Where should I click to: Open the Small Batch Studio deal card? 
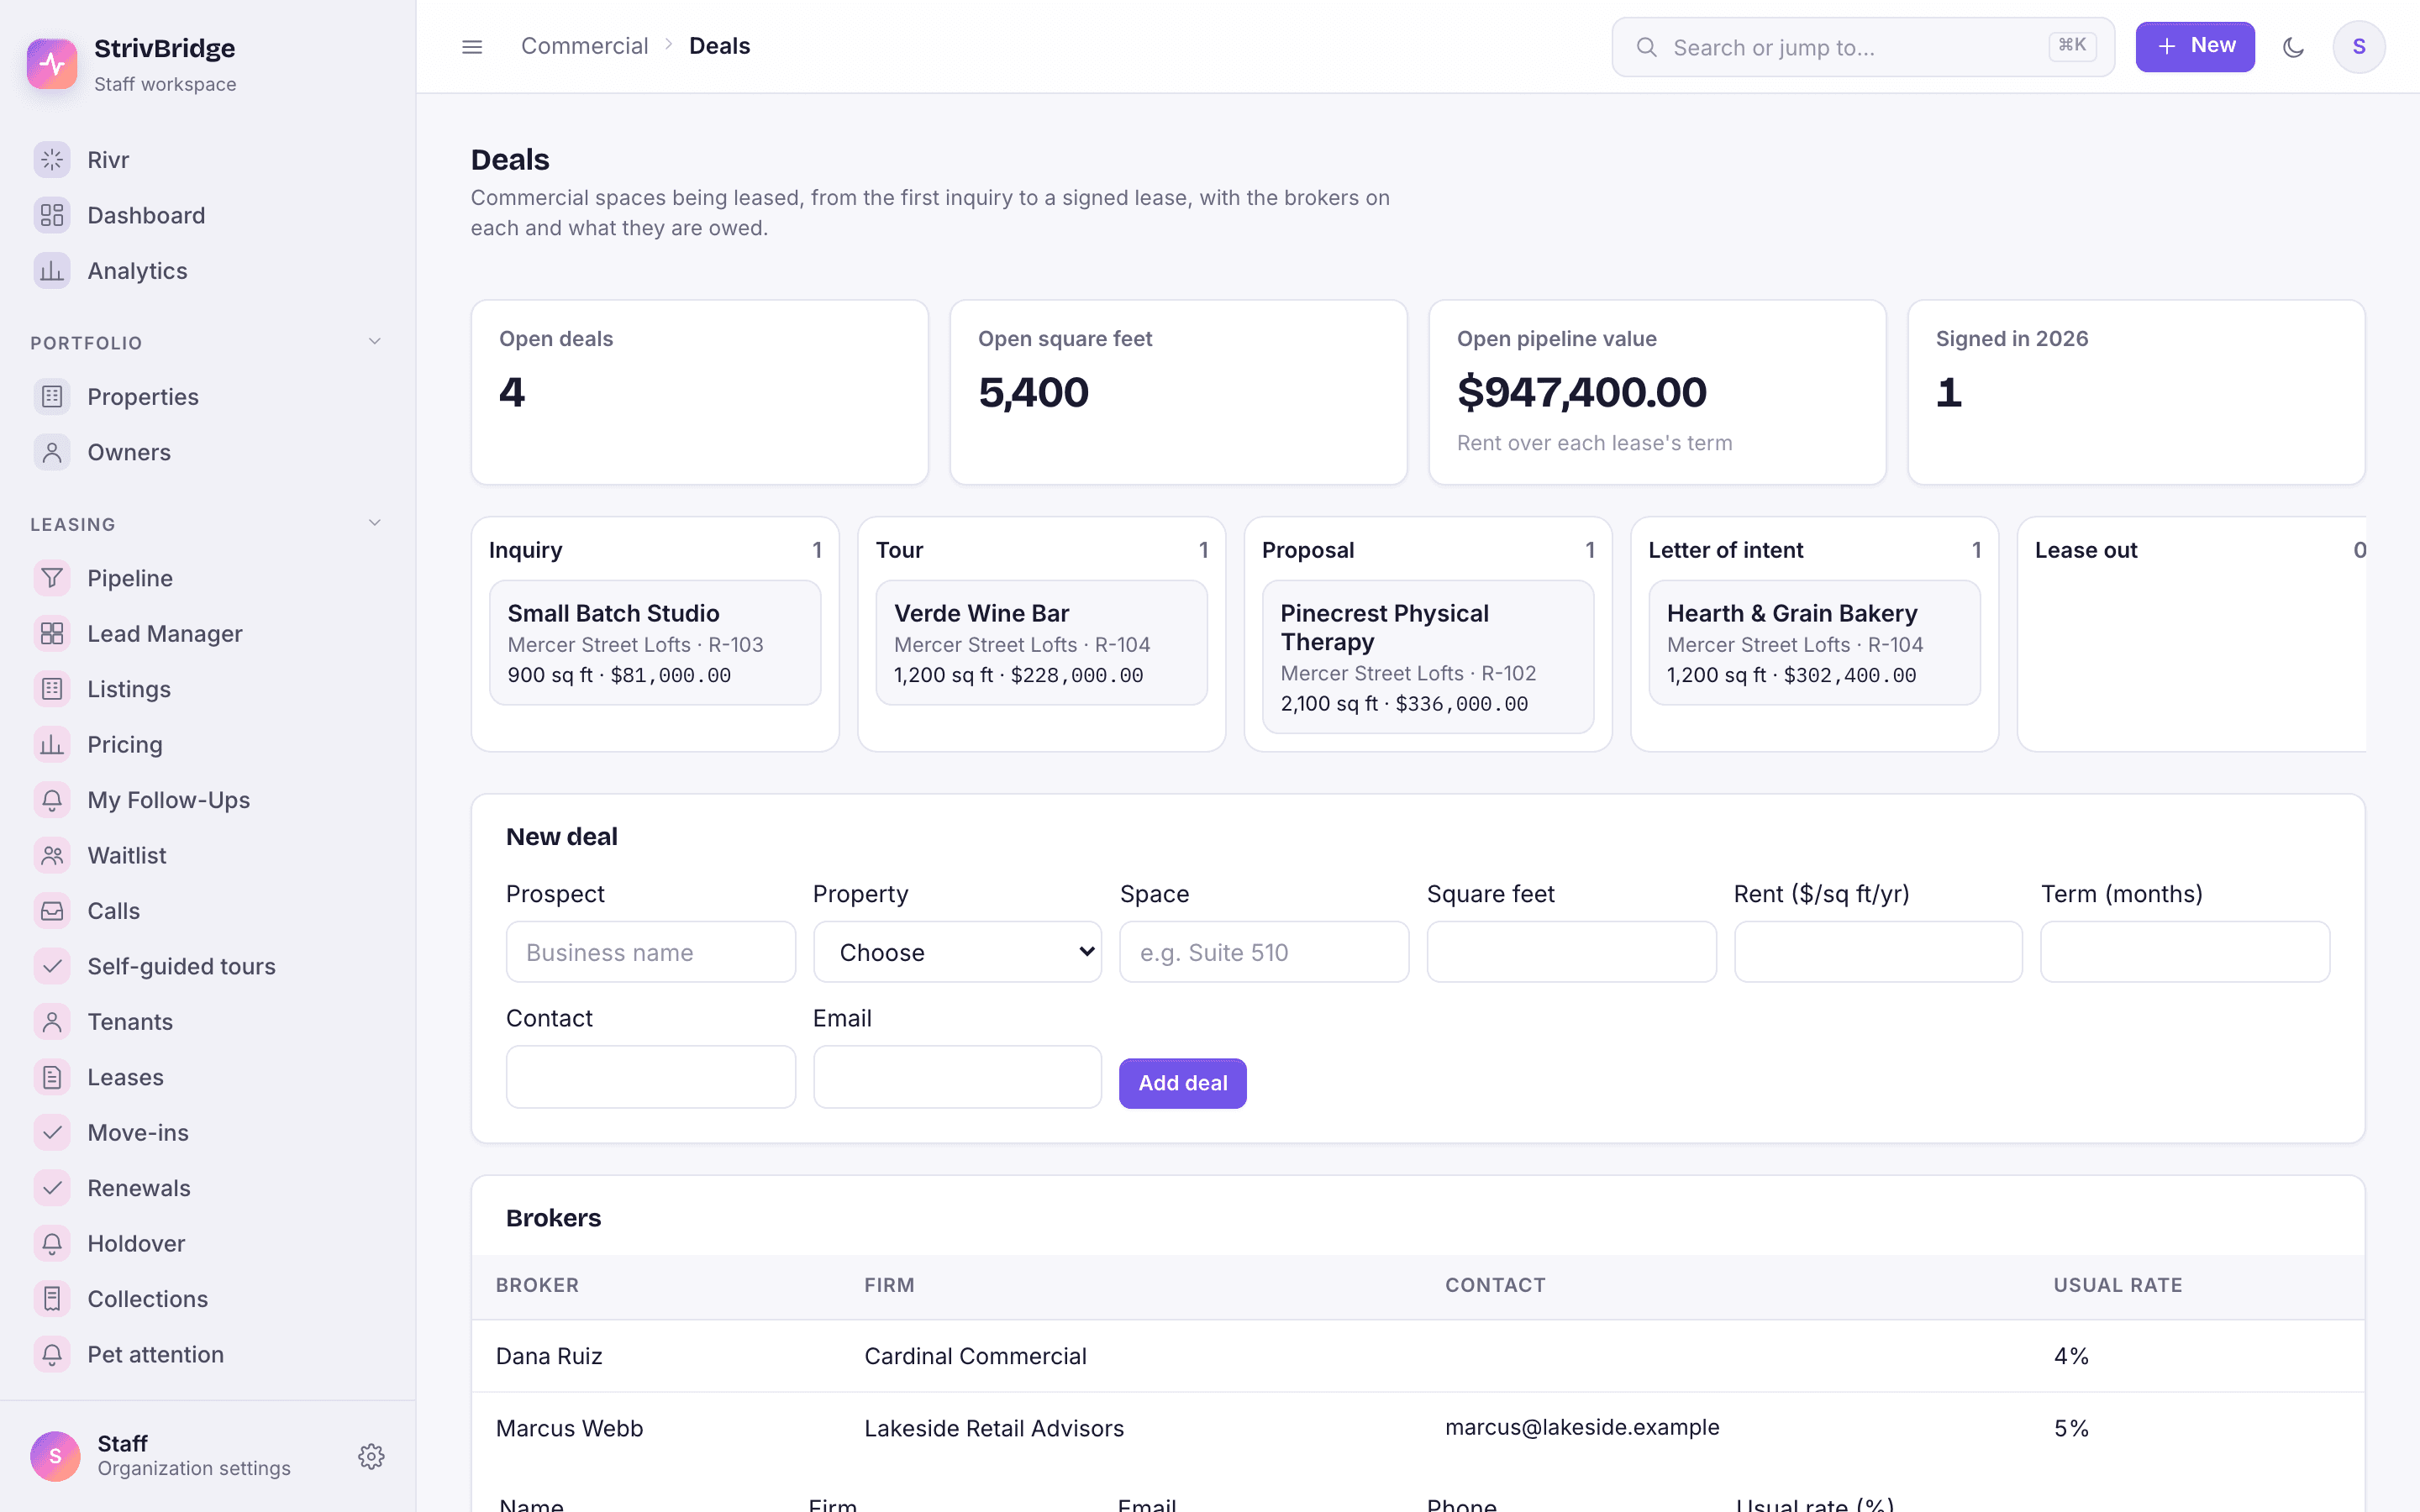(x=655, y=643)
